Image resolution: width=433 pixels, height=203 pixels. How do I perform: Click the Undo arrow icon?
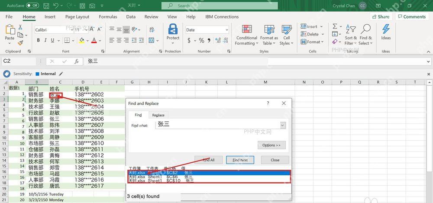[56, 6]
